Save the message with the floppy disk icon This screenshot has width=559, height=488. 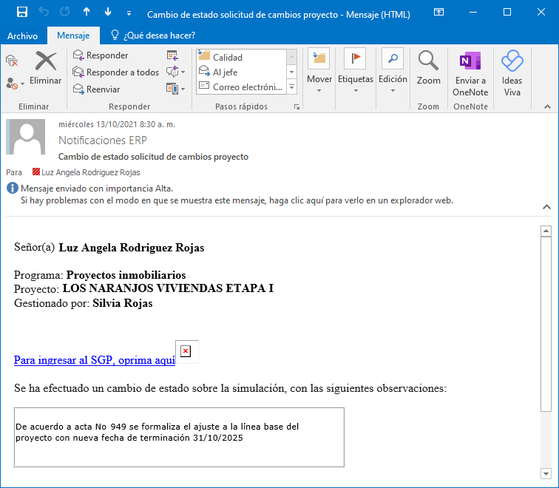coord(22,13)
